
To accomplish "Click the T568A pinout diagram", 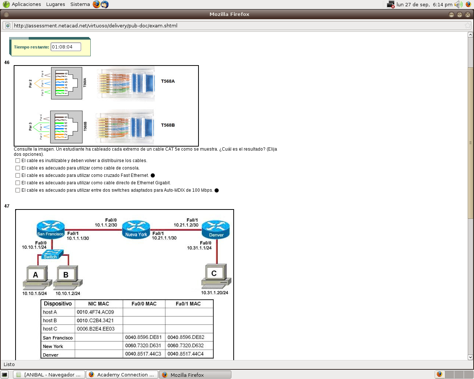I will [x=66, y=83].
